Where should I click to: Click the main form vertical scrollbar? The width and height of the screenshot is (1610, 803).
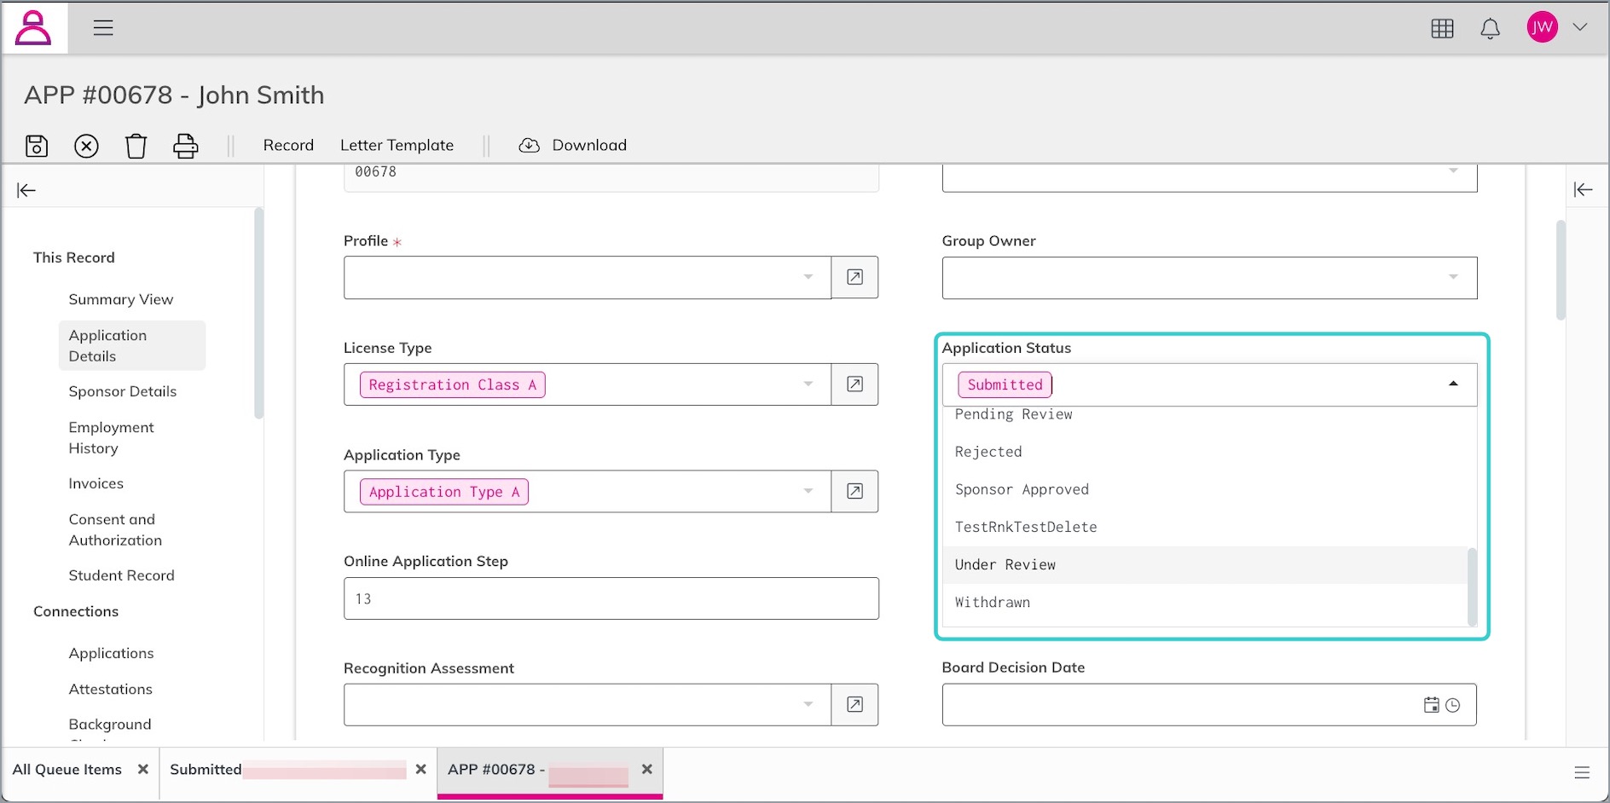click(1561, 269)
